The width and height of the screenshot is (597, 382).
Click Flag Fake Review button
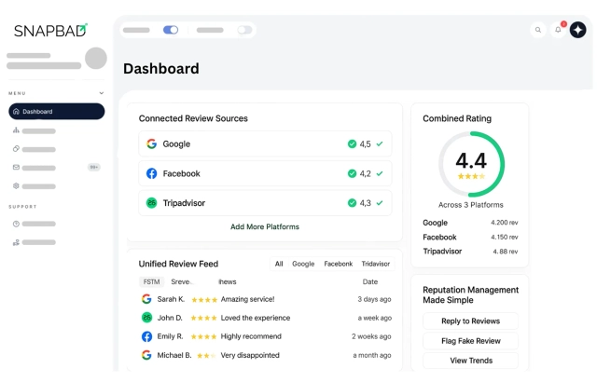[470, 341]
